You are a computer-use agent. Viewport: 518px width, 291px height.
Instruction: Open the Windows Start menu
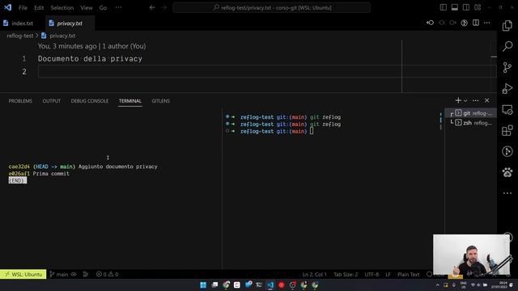[203, 285]
